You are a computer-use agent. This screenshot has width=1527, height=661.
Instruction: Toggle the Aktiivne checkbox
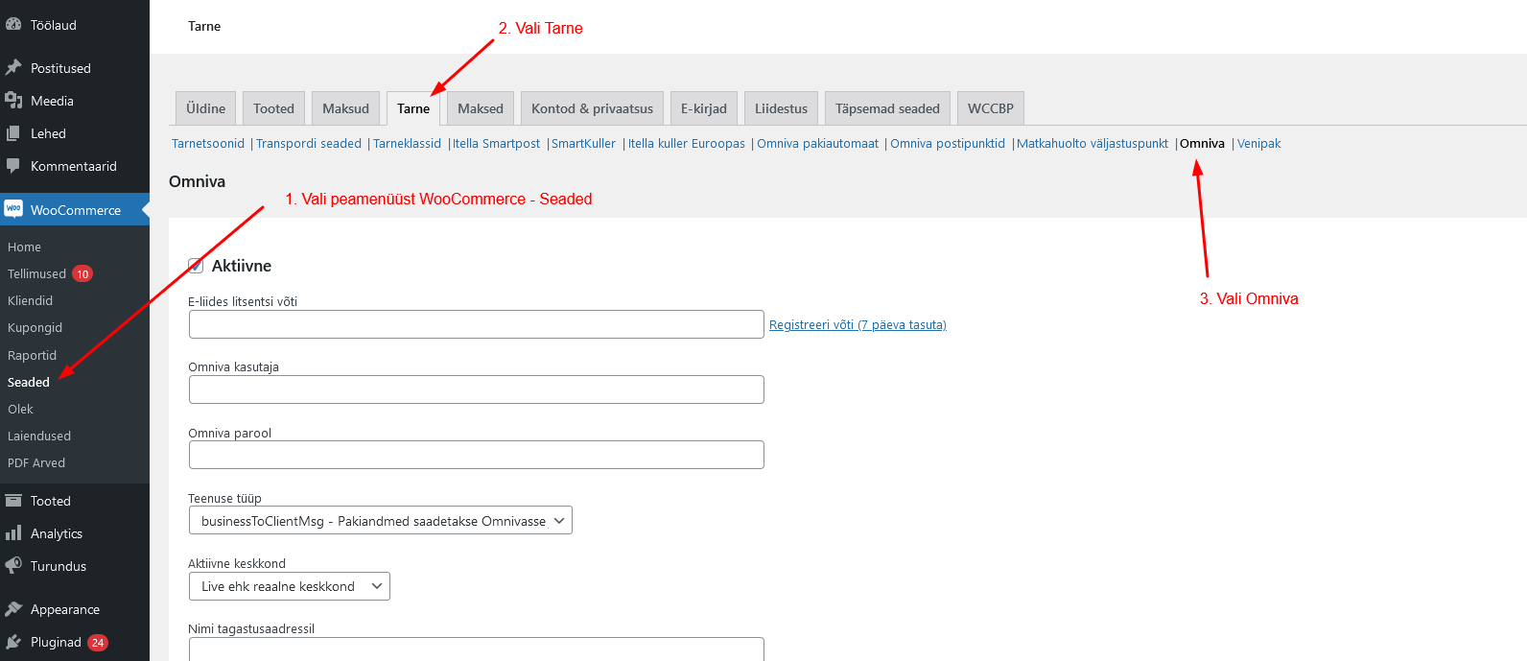click(x=196, y=266)
